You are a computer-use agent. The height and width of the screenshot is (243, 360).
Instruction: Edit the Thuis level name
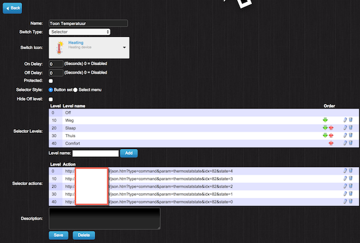point(345,135)
